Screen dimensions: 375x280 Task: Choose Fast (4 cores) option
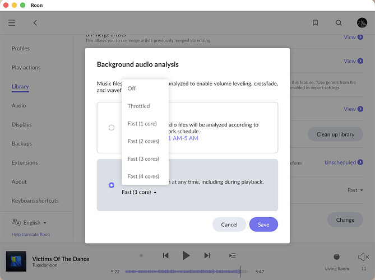(x=143, y=176)
